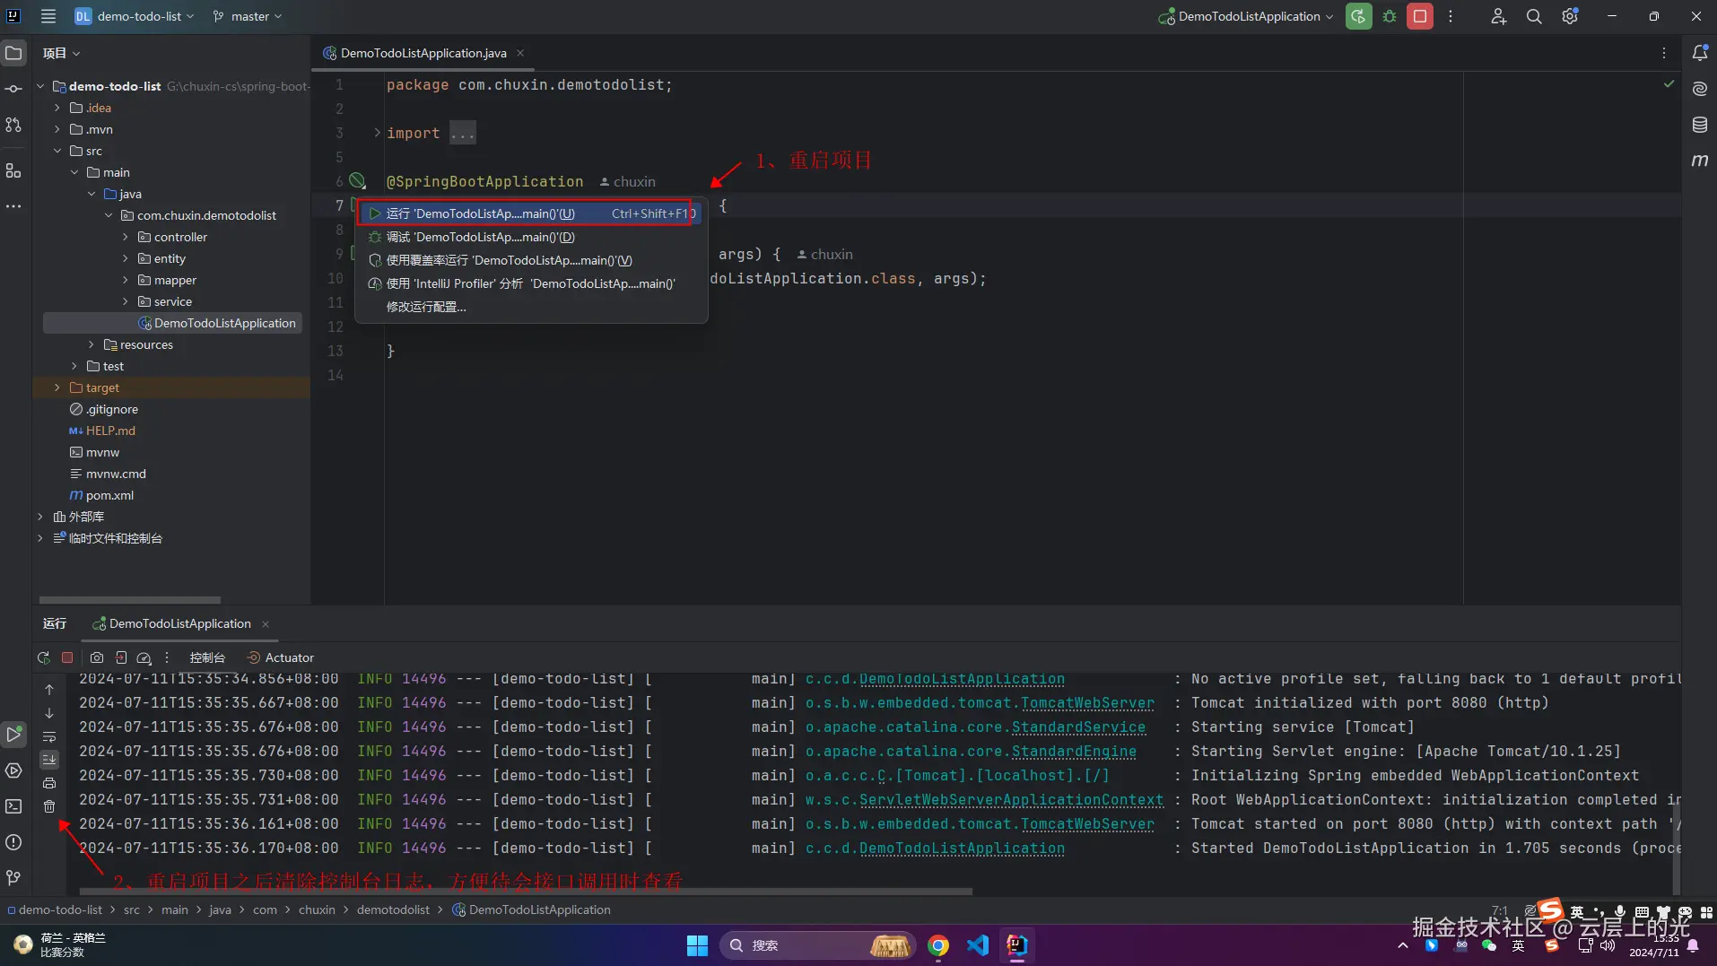Click demotodolist in the breadcrumb bar

click(x=393, y=909)
